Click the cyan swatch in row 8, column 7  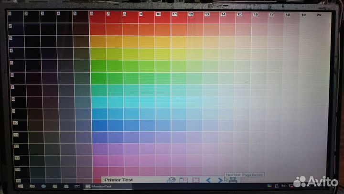(114, 102)
